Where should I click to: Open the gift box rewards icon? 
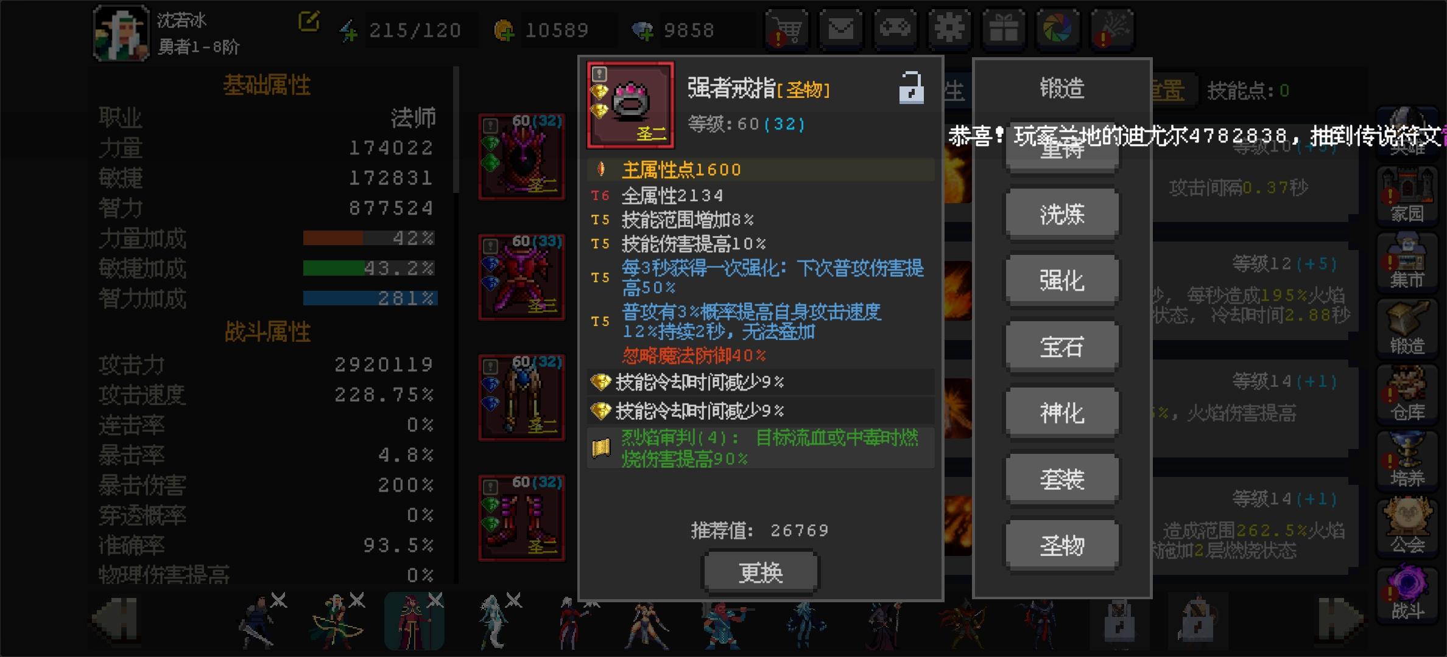[x=1003, y=28]
